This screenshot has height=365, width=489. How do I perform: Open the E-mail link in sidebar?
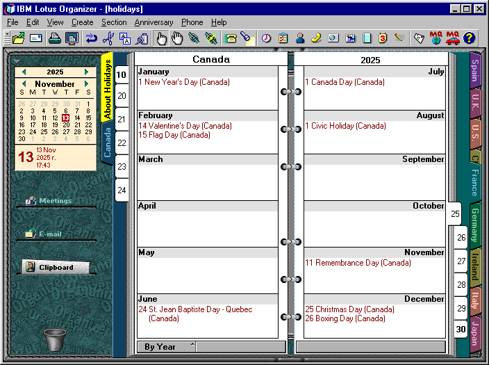coord(50,234)
